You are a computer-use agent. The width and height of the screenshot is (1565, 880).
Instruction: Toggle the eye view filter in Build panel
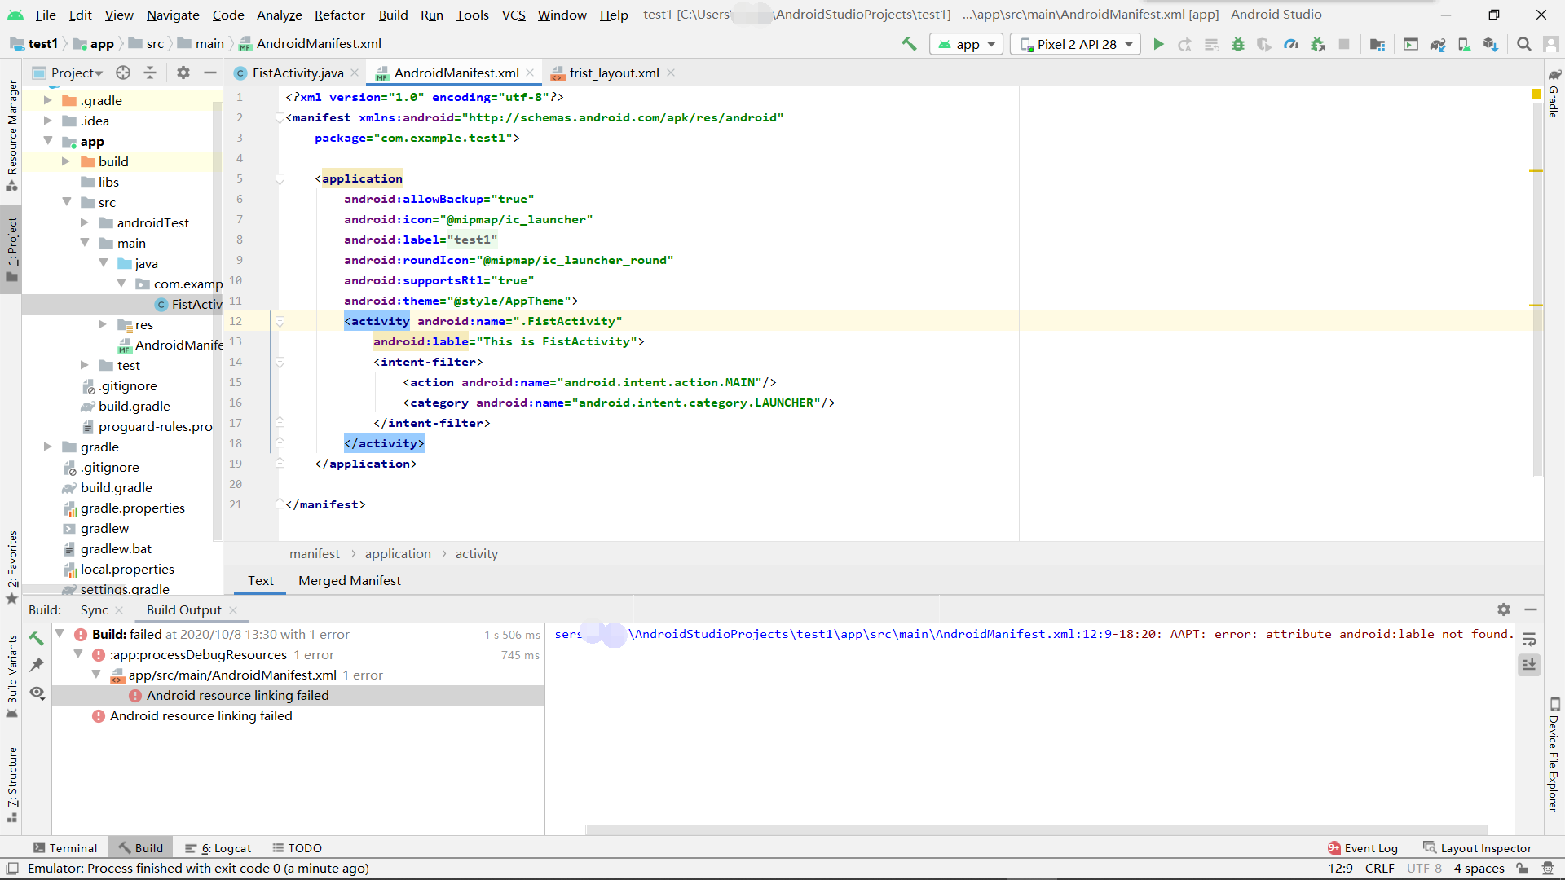[37, 693]
